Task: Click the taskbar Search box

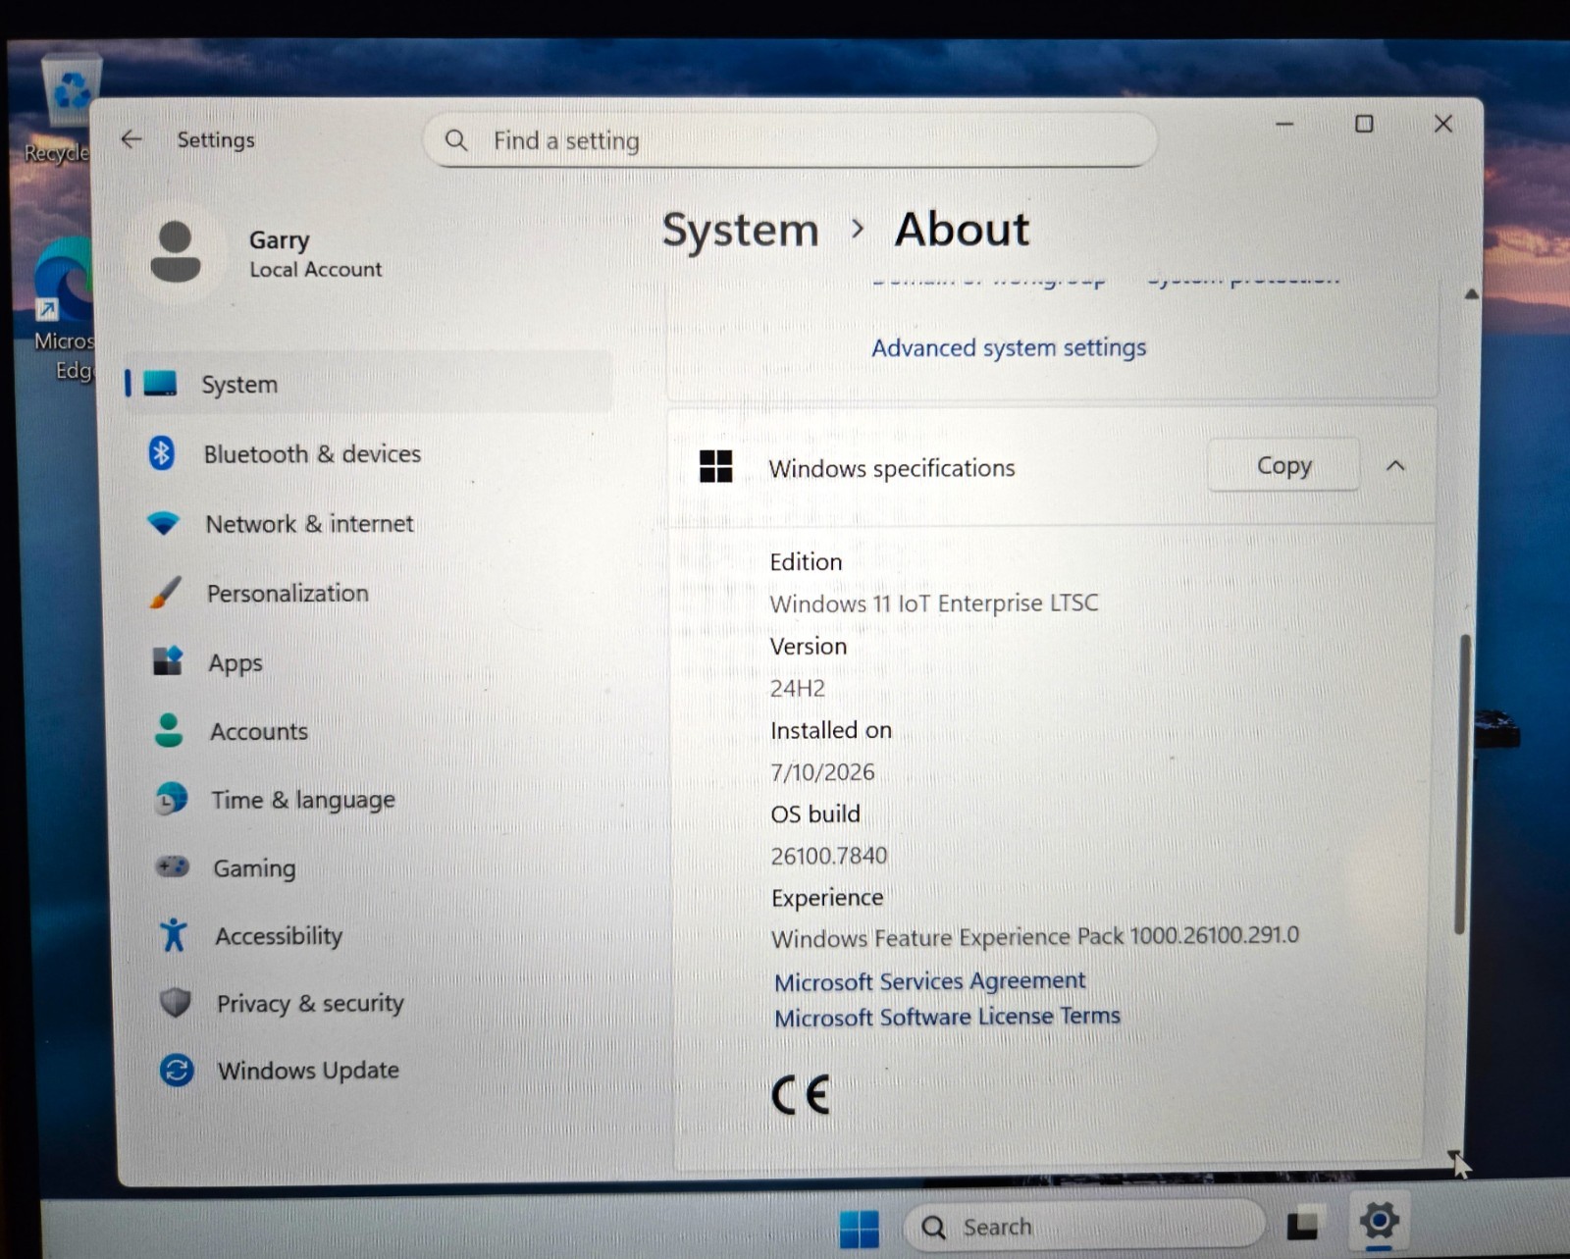Action: 1082,1226
